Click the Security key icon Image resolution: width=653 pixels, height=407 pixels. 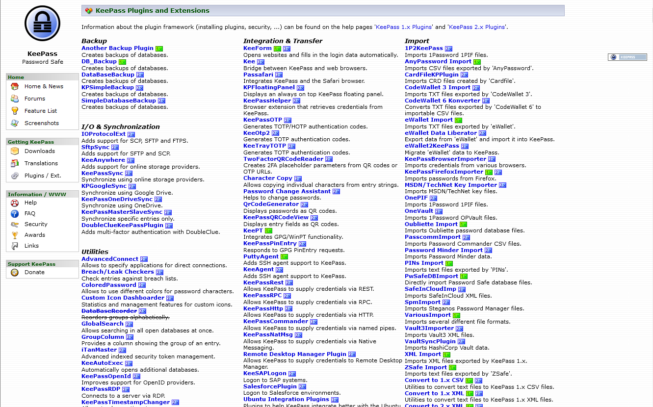[x=15, y=224]
